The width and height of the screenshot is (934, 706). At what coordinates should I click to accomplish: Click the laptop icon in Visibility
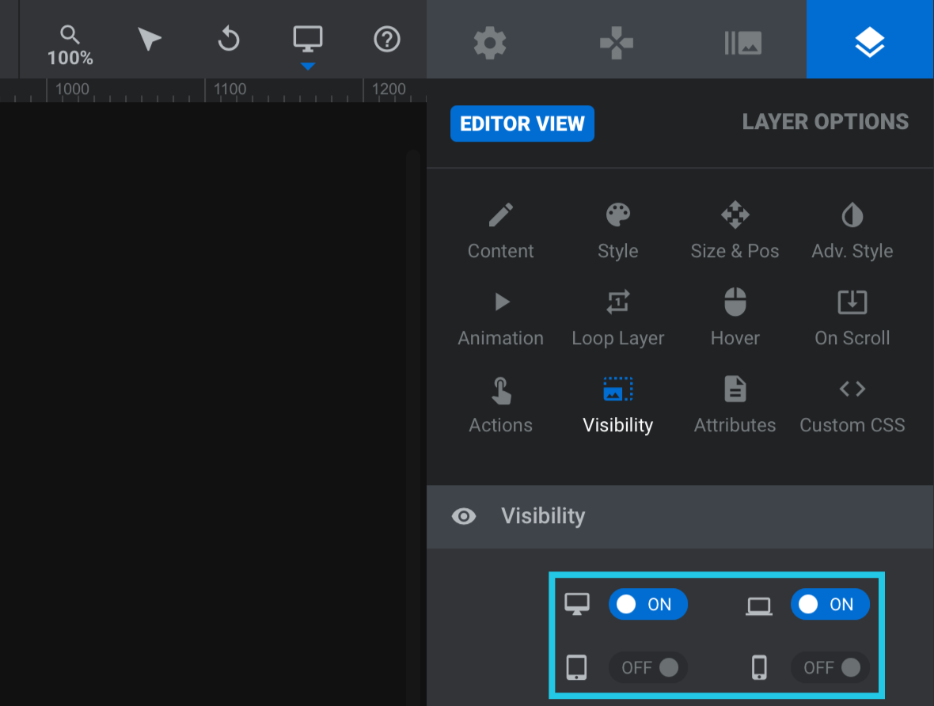tap(759, 606)
